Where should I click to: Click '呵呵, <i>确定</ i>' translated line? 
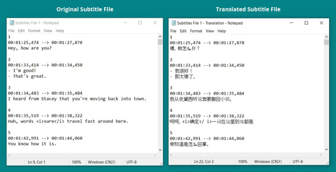[212, 122]
